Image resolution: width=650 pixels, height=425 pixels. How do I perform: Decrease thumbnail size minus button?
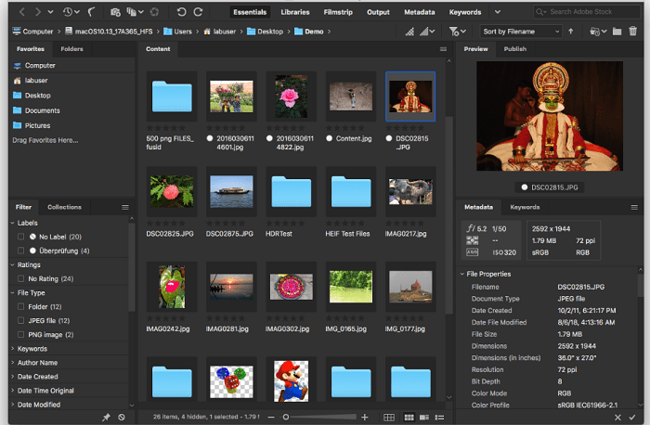coord(271,418)
